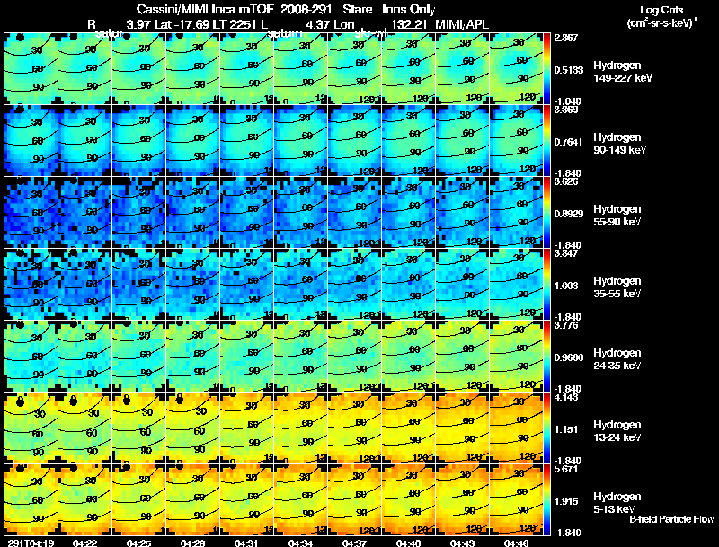Click the colorbar beside the 149-227 keV row
Image resolution: width=719 pixels, height=547 pixels.
pyautogui.click(x=546, y=69)
